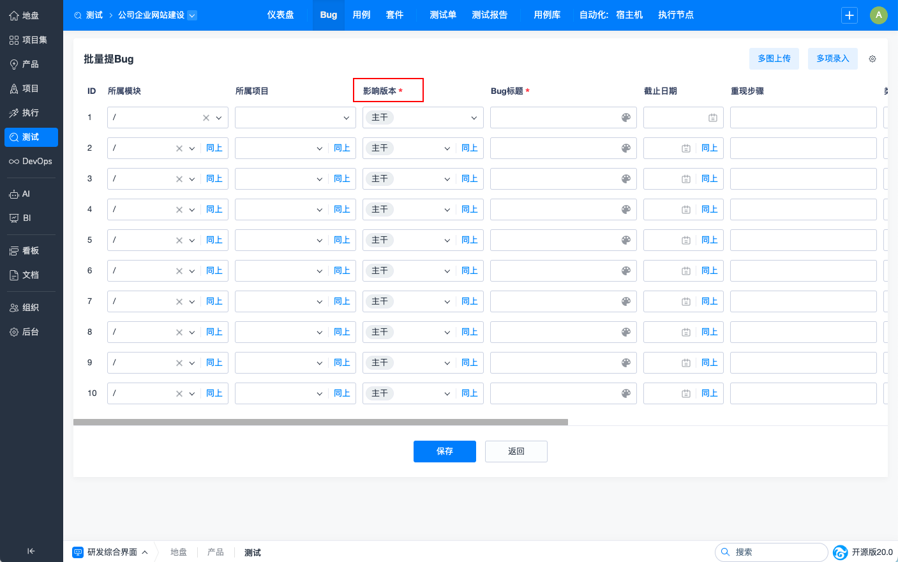
Task: Expand the 研发综合界面 interface switcher
Action: click(145, 552)
